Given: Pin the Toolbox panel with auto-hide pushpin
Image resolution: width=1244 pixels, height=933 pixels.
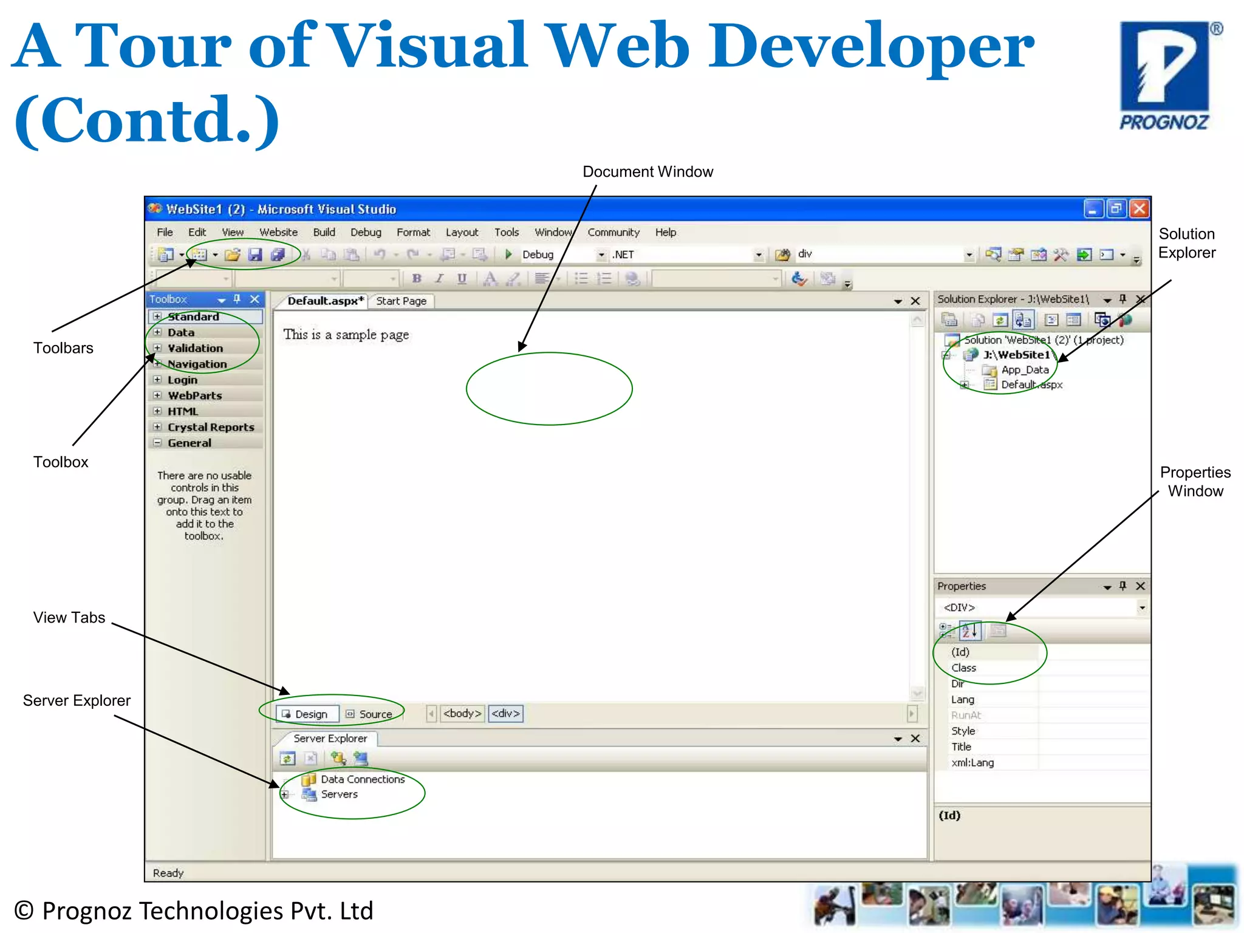Looking at the screenshot, I should coord(238,299).
